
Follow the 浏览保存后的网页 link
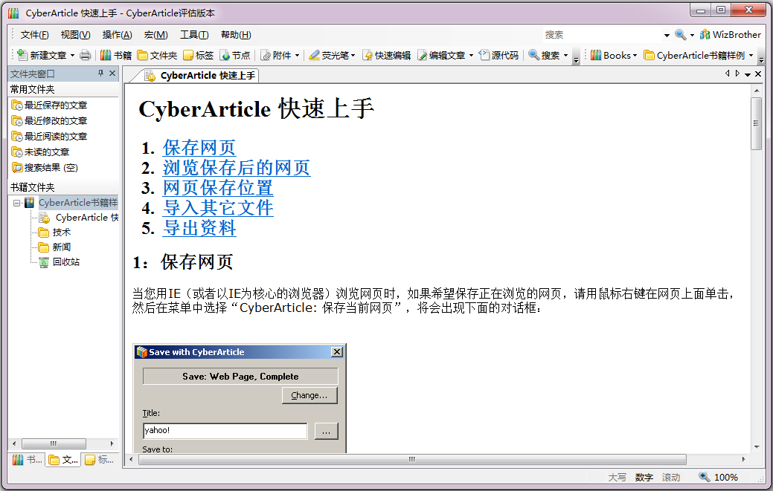click(x=237, y=168)
